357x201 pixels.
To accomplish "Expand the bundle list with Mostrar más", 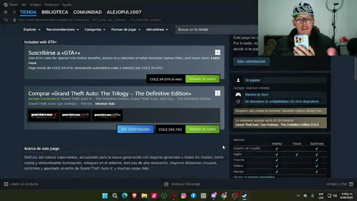I will coord(105,104).
